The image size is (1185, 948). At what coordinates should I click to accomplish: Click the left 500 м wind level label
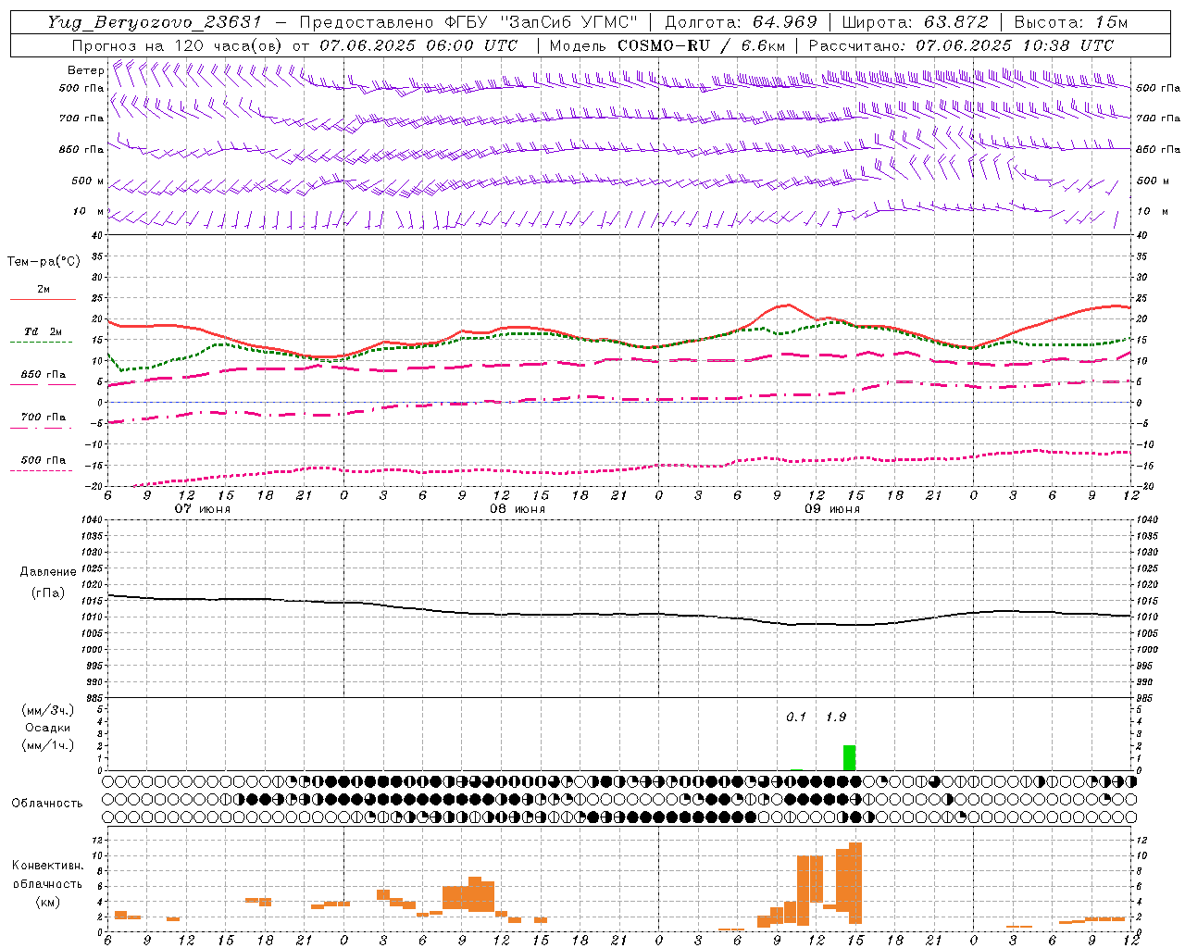[88, 181]
